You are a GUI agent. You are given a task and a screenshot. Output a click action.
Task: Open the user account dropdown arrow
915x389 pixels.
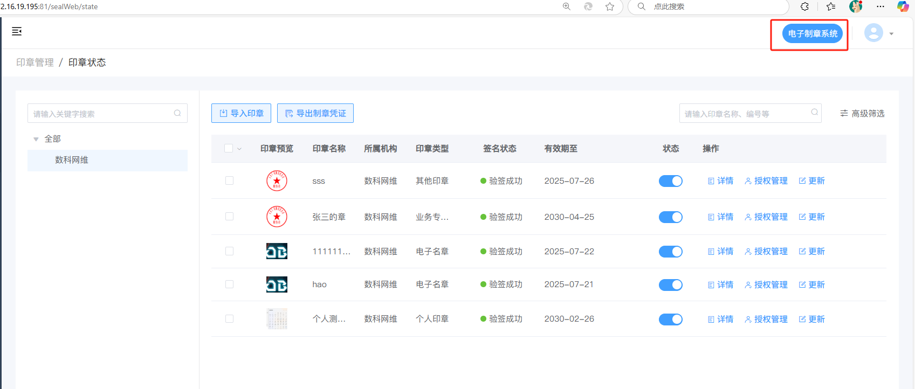(891, 33)
